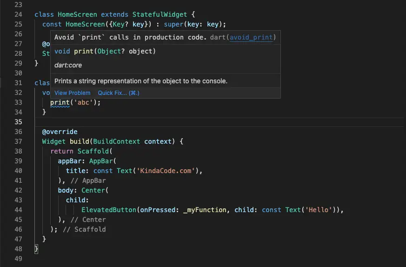406x267 pixels.
Task: Click the build method name on line 37
Action: (x=80, y=141)
